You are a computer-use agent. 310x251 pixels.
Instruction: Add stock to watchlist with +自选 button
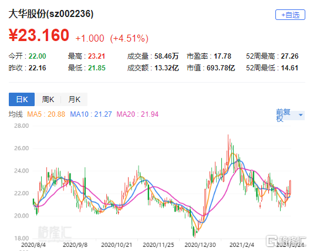pos(290,15)
